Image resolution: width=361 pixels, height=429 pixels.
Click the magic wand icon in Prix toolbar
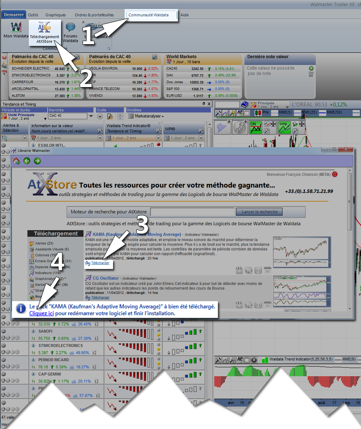tap(233, 113)
